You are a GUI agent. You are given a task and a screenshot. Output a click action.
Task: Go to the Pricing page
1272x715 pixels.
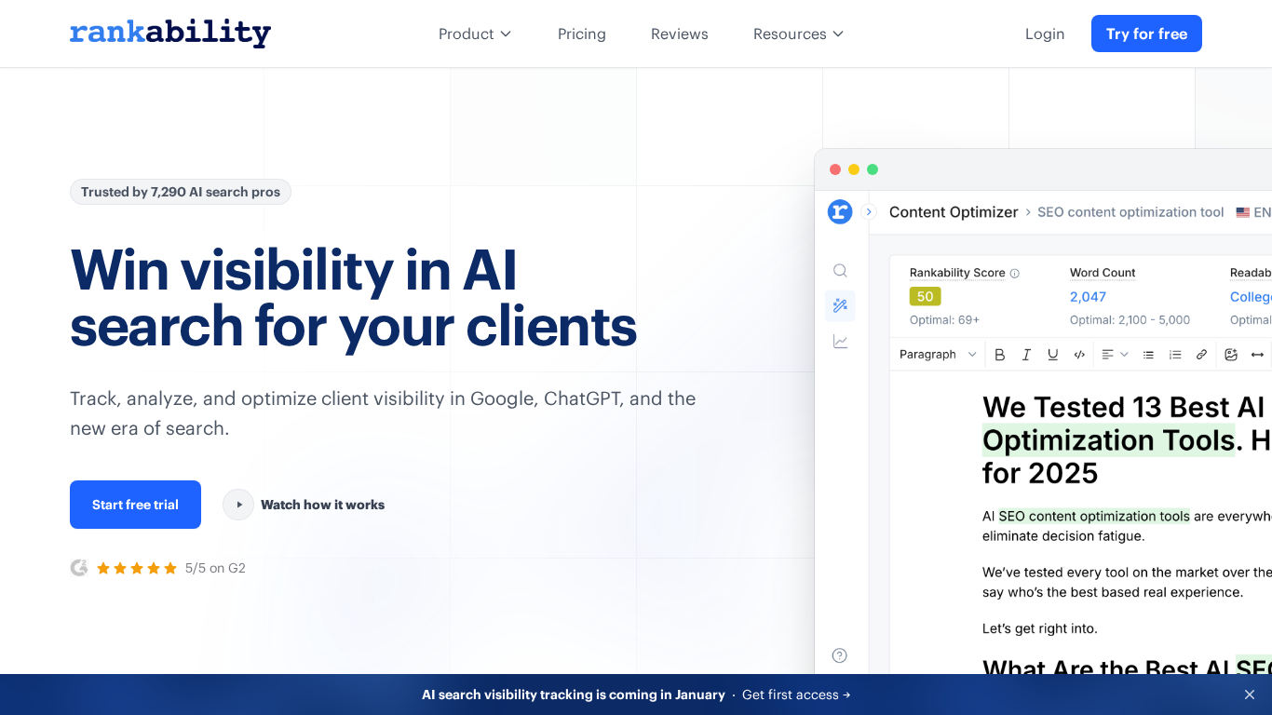click(581, 34)
